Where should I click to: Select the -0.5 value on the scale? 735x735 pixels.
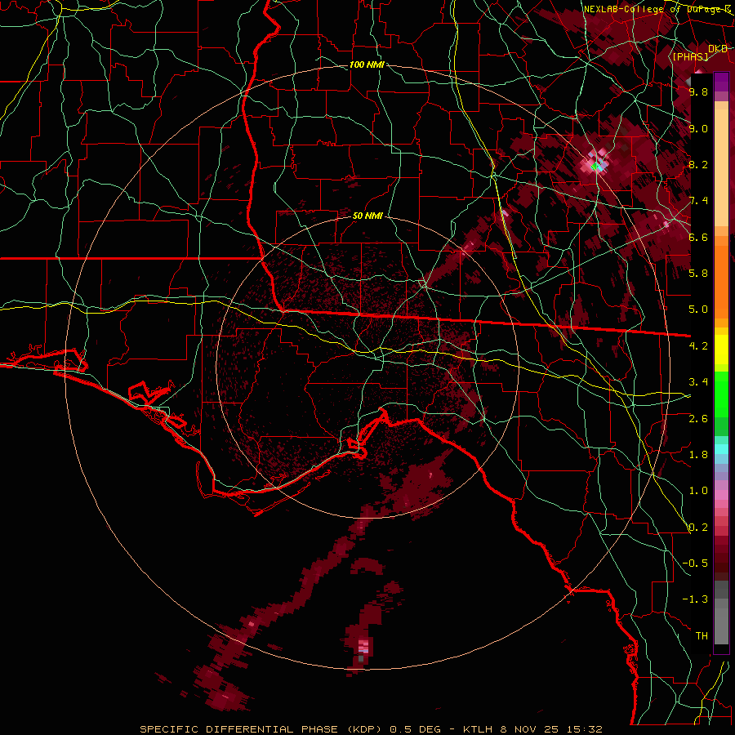[695, 563]
